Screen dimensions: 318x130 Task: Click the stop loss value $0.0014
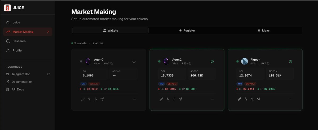249,89
